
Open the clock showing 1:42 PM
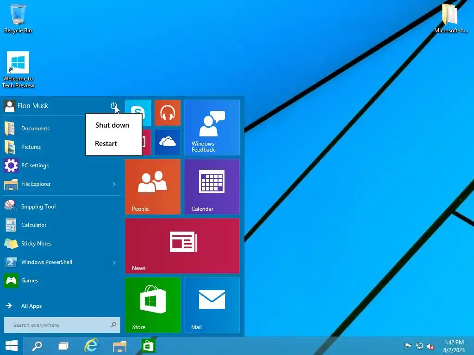point(454,346)
